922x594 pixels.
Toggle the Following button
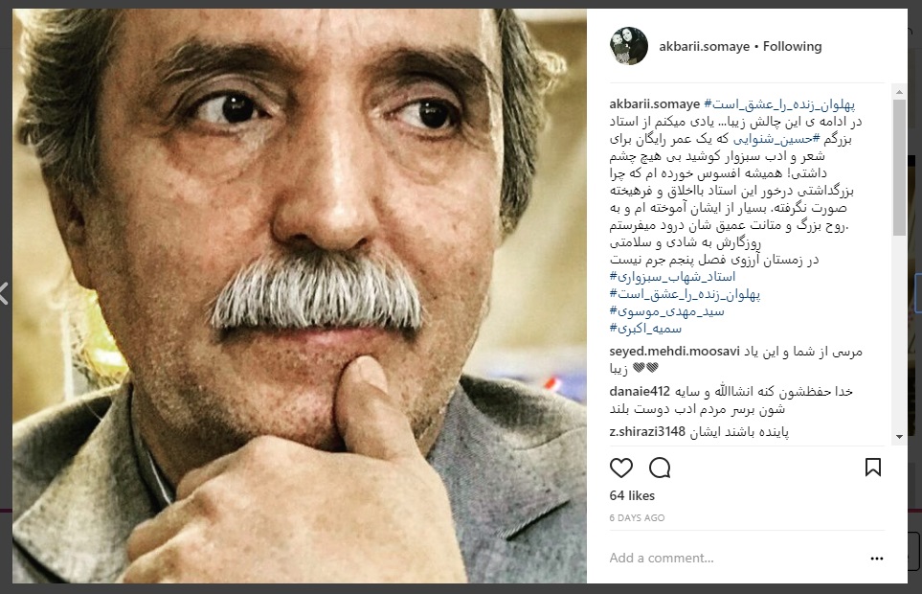point(792,46)
